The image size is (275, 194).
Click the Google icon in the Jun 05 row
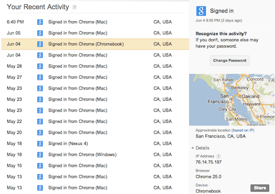pos(40,33)
